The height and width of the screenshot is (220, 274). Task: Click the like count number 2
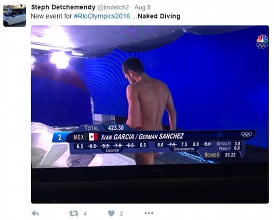[121, 213]
